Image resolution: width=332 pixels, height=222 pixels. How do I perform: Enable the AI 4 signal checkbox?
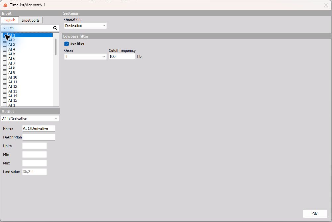(5, 49)
